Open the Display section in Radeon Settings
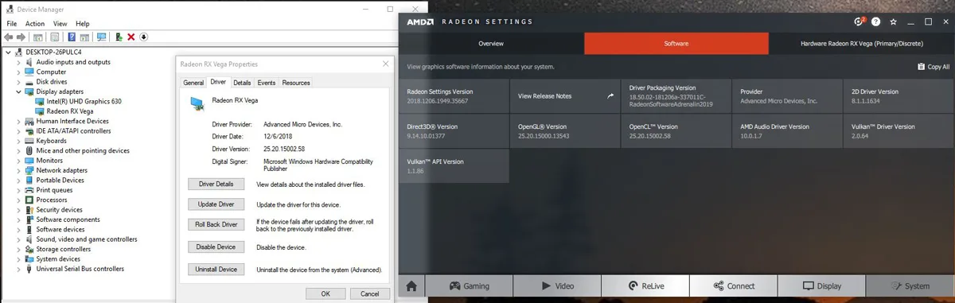The width and height of the screenshot is (955, 303). [x=821, y=286]
